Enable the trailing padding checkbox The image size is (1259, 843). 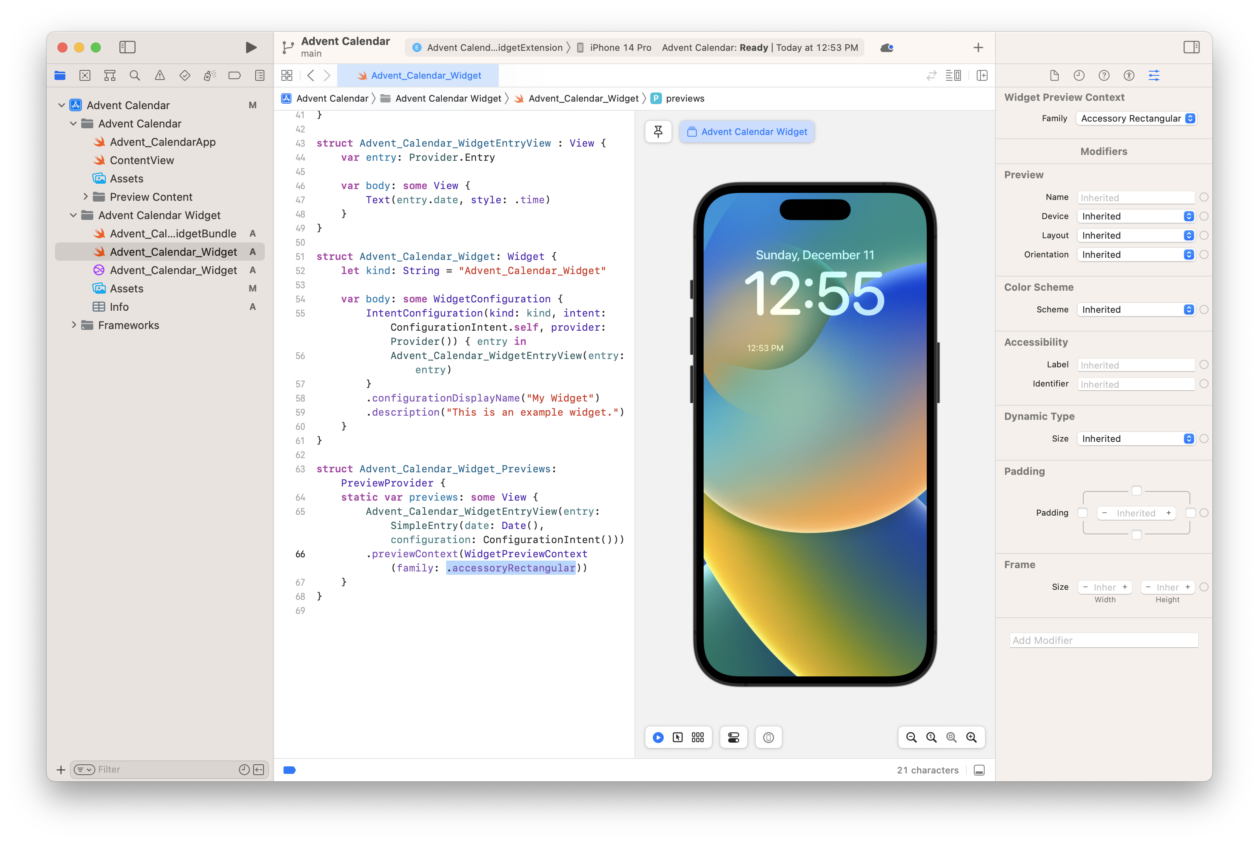pos(1190,513)
